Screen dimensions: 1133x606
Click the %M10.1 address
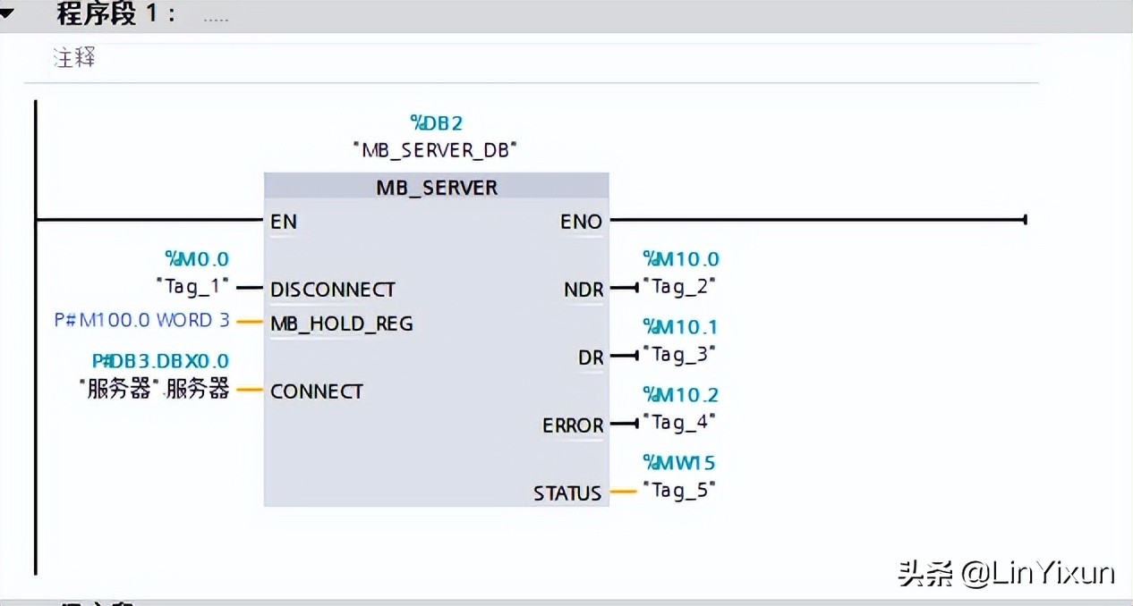680,327
